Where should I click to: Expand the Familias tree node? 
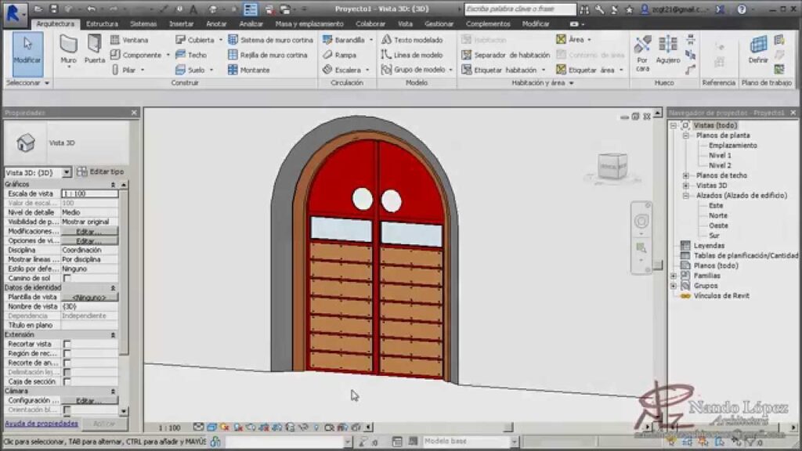tap(674, 276)
